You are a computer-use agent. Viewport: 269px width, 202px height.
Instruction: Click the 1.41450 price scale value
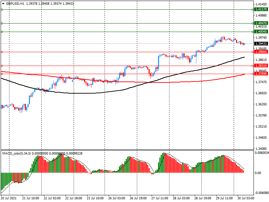click(x=261, y=4)
